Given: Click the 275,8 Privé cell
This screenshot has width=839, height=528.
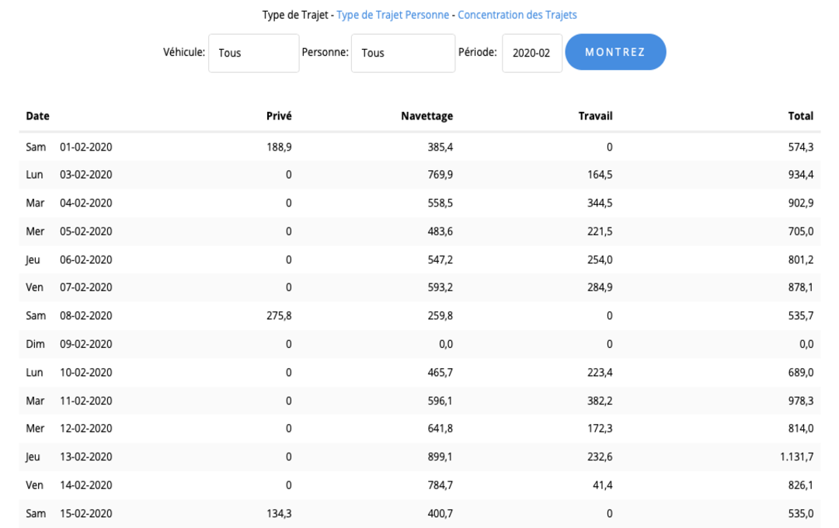Looking at the screenshot, I should [279, 316].
